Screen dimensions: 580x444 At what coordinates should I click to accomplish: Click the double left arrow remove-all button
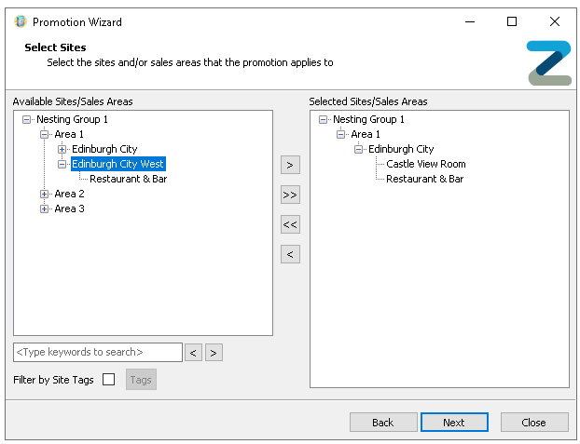(x=290, y=224)
